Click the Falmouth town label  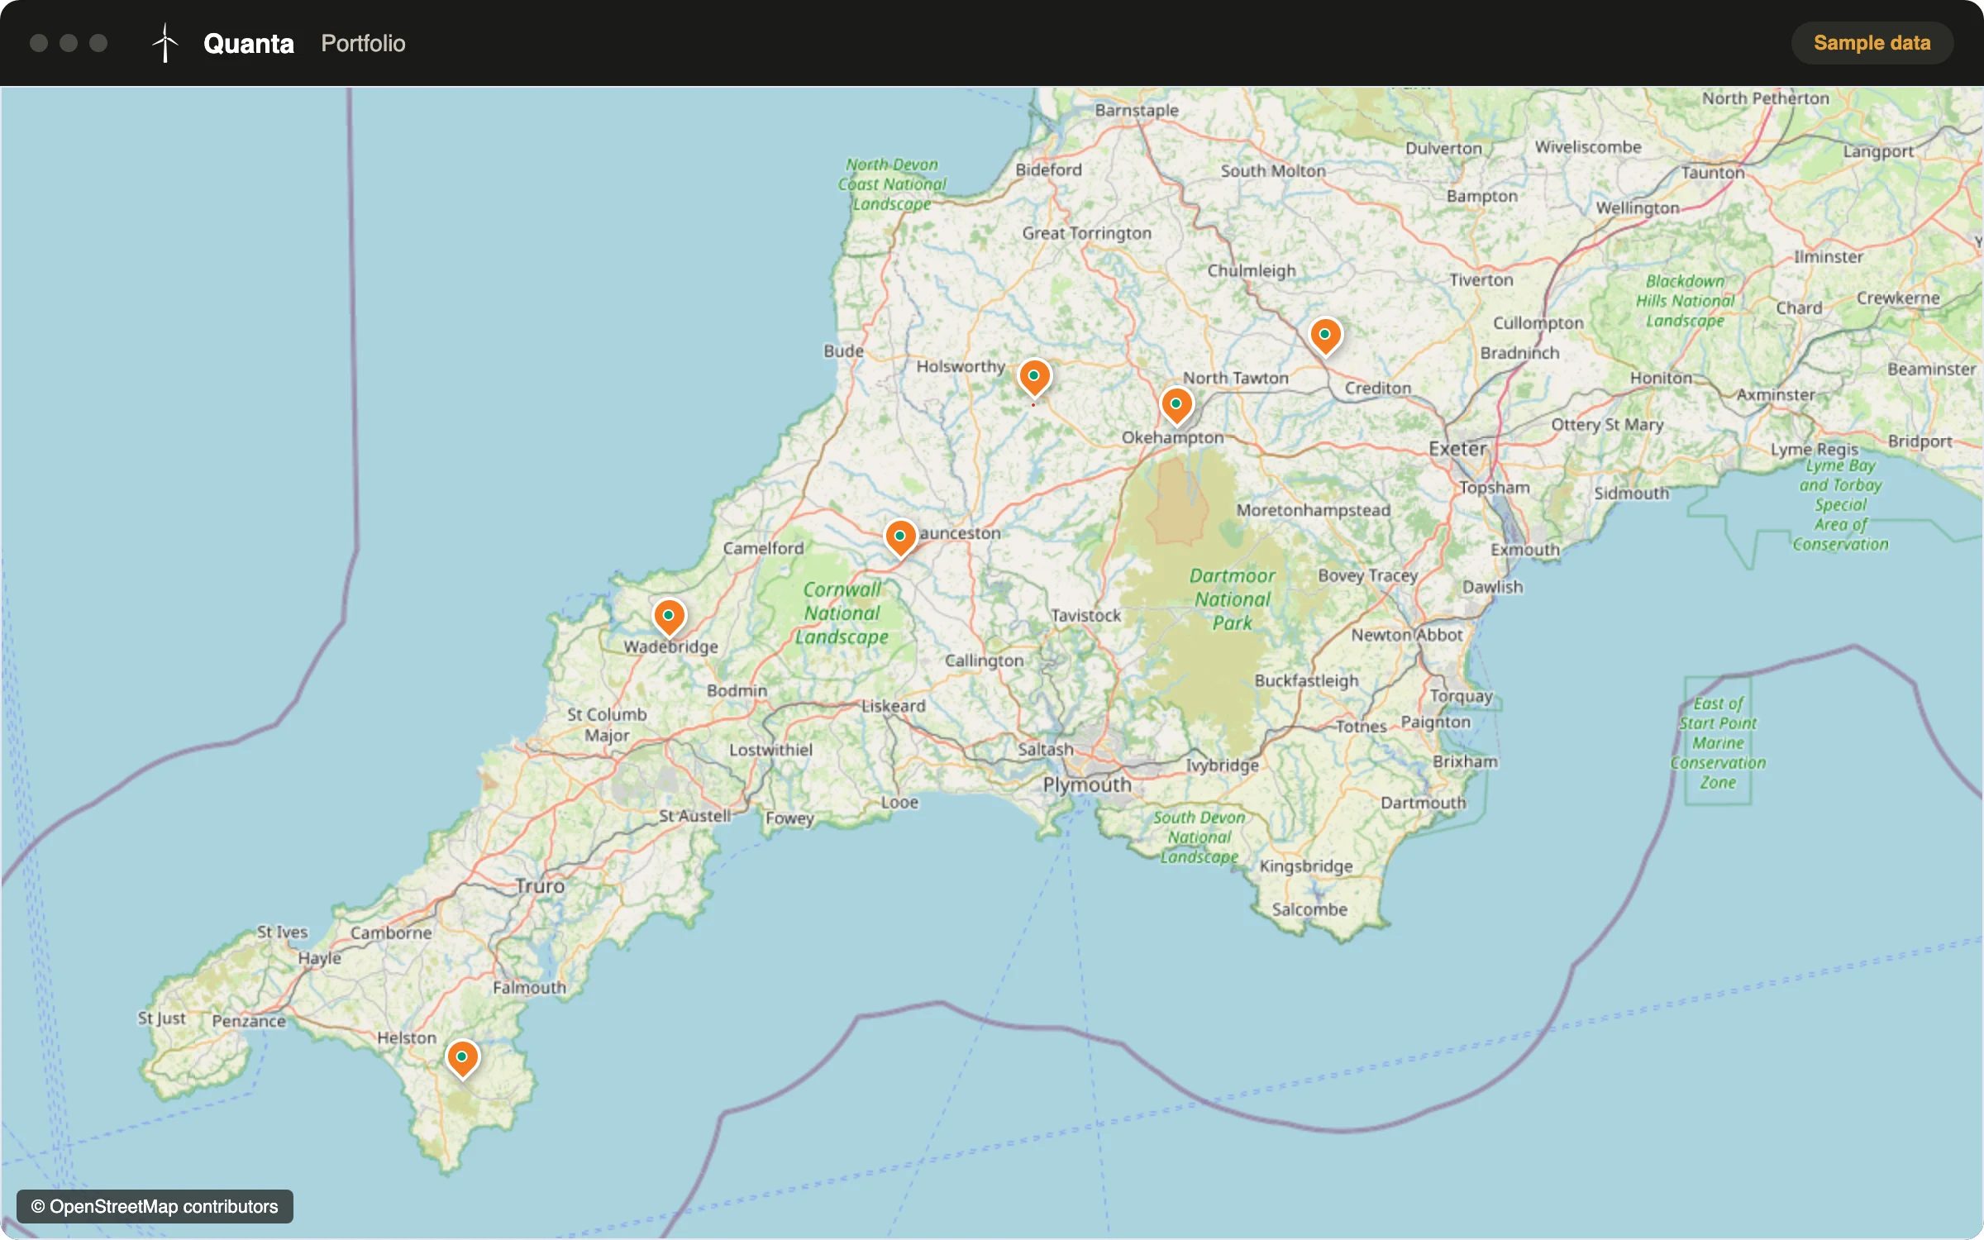click(x=529, y=988)
